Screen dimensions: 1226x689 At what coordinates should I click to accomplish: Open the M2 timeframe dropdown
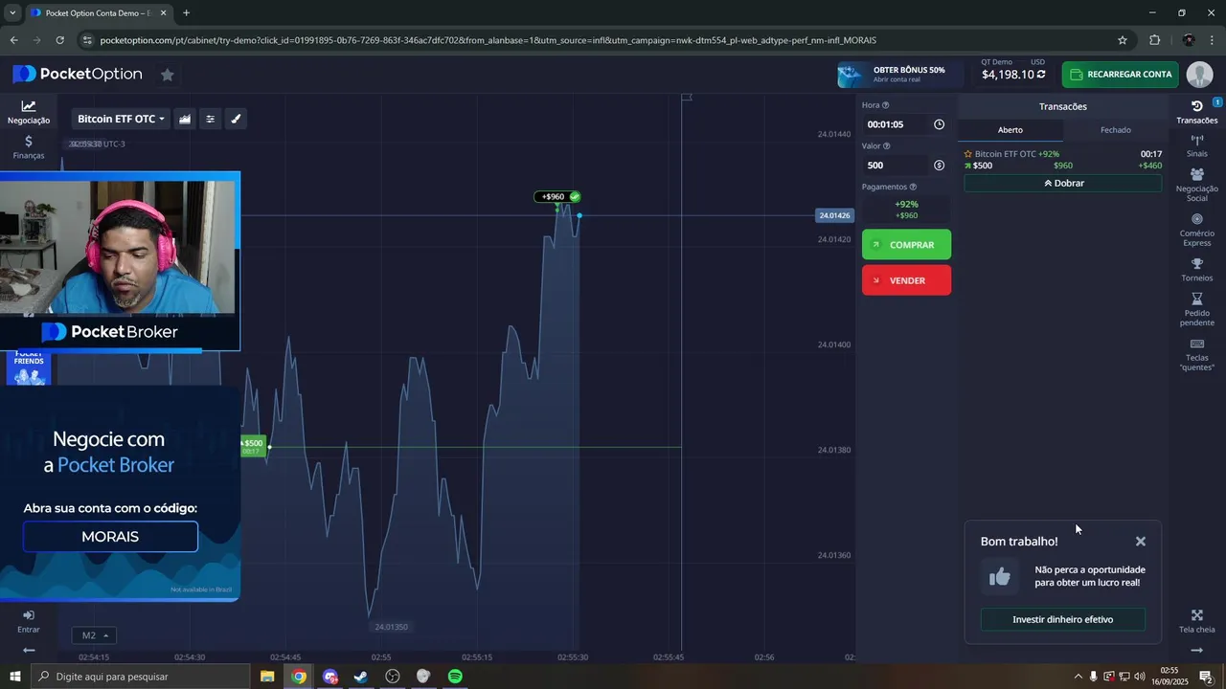pyautogui.click(x=93, y=635)
